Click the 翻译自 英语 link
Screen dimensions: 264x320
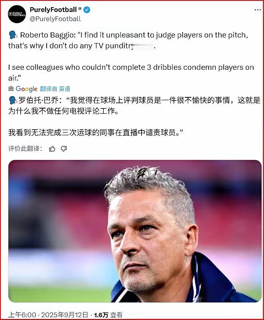click(x=55, y=89)
